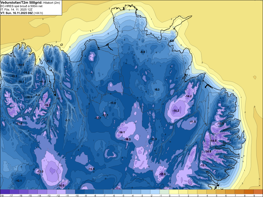Click the -17.6 temperature label
263x197 pixels.
[x=163, y=174]
